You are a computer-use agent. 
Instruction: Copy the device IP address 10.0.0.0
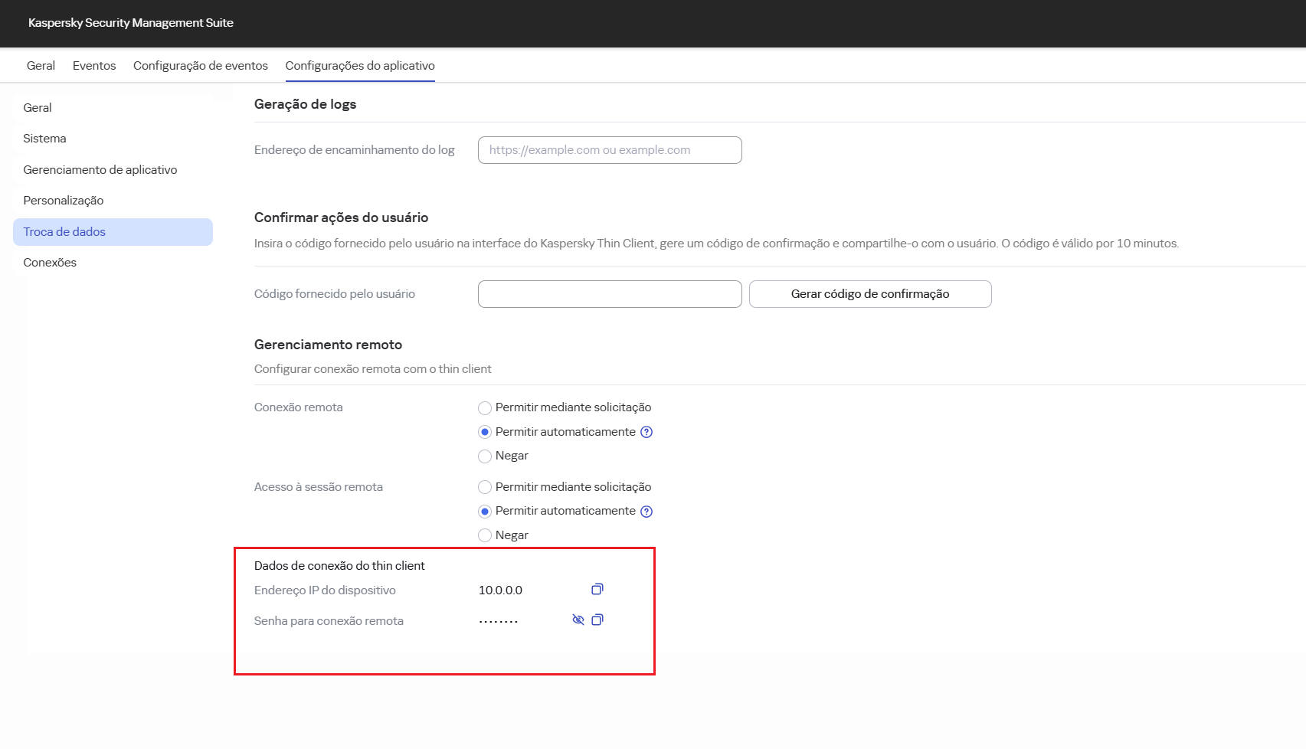point(597,590)
